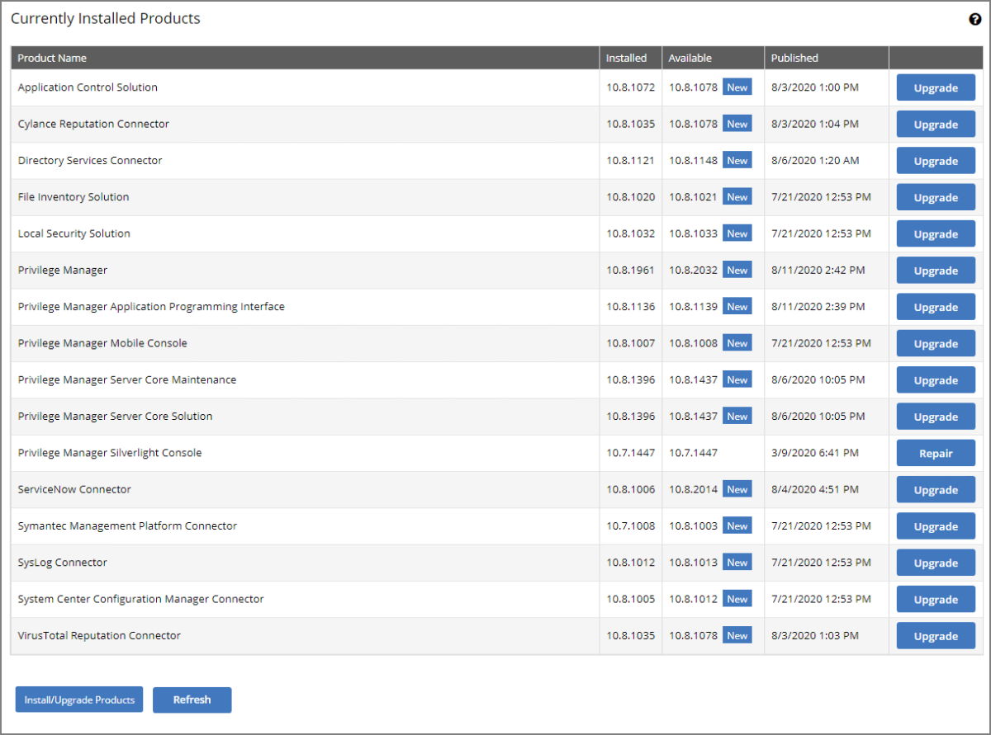Click the Product Name column header
Image resolution: width=991 pixels, height=735 pixels.
pos(52,58)
